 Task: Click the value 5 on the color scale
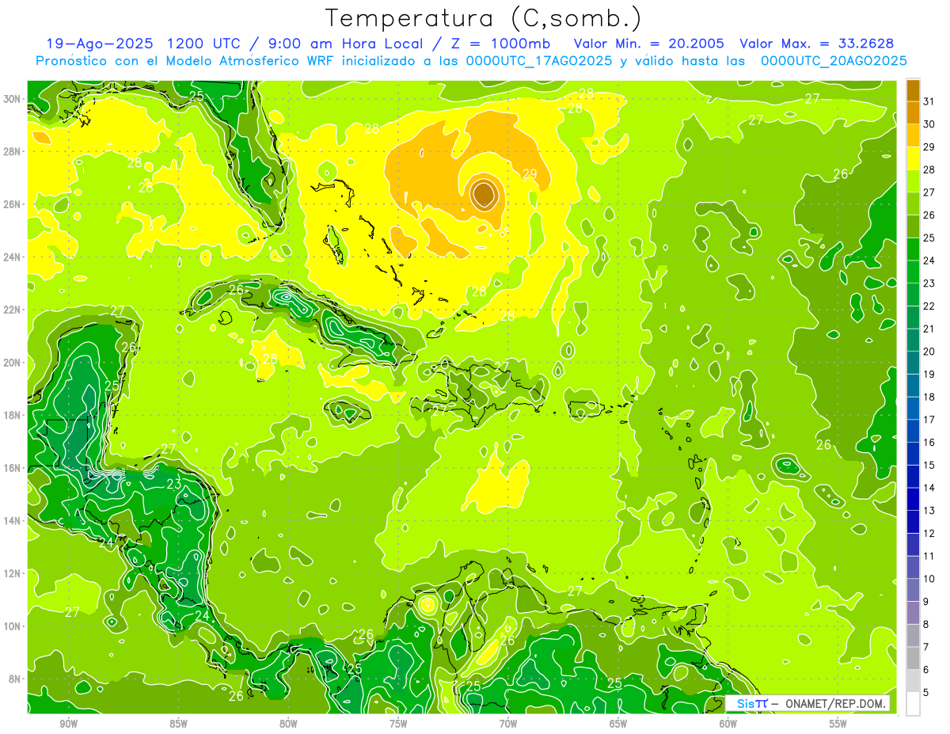click(x=926, y=693)
